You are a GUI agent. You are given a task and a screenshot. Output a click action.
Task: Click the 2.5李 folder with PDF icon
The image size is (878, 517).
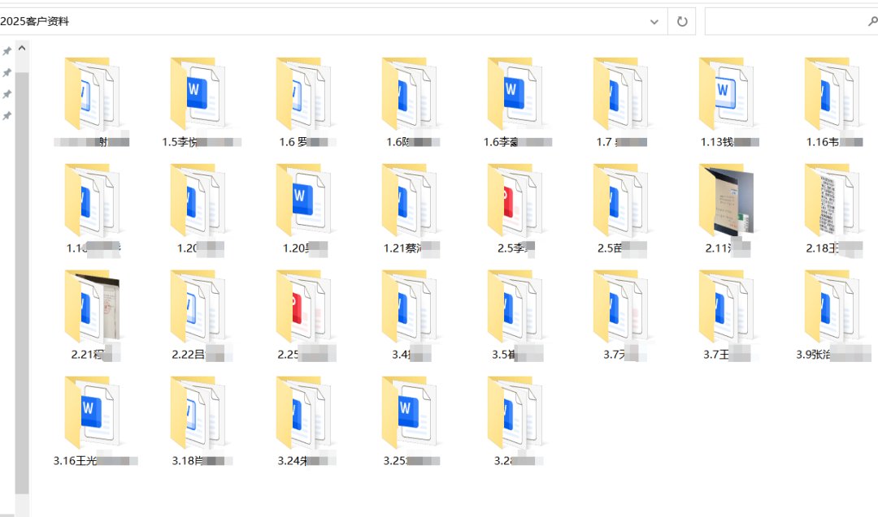(515, 209)
